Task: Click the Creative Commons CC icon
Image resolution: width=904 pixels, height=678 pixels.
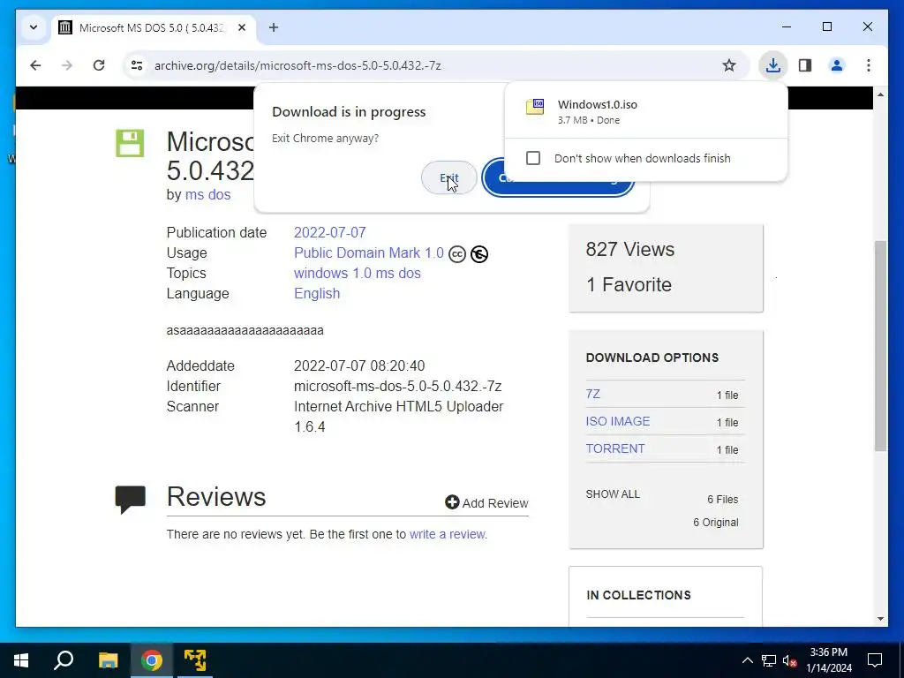Action: point(457,254)
